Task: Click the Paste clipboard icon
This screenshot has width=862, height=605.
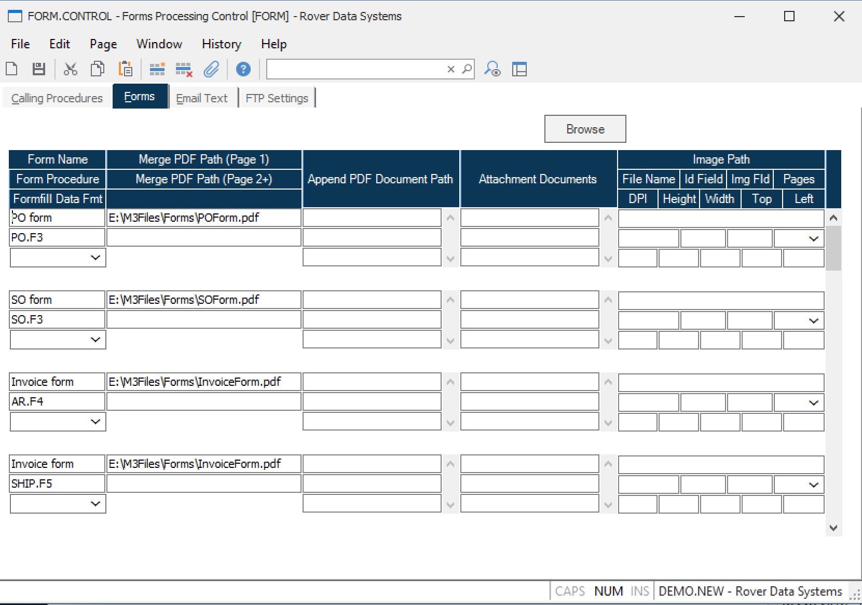Action: (x=126, y=69)
